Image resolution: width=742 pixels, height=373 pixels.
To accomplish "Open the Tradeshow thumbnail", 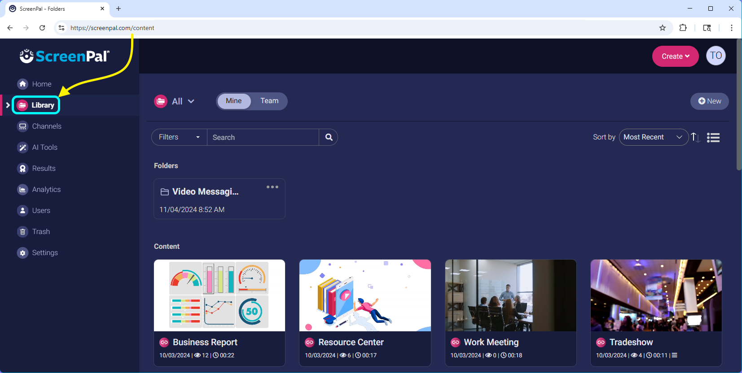I will click(x=656, y=295).
